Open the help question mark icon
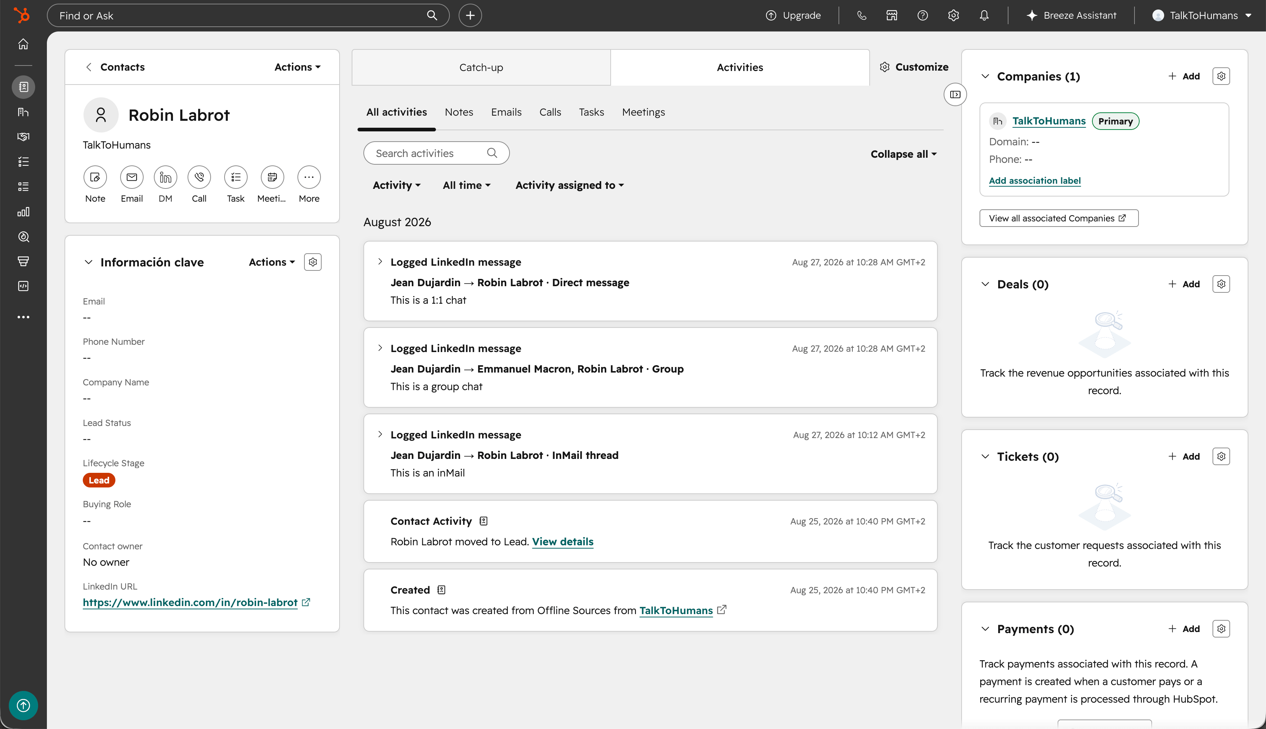Screen dimensions: 1266x729 923,15
